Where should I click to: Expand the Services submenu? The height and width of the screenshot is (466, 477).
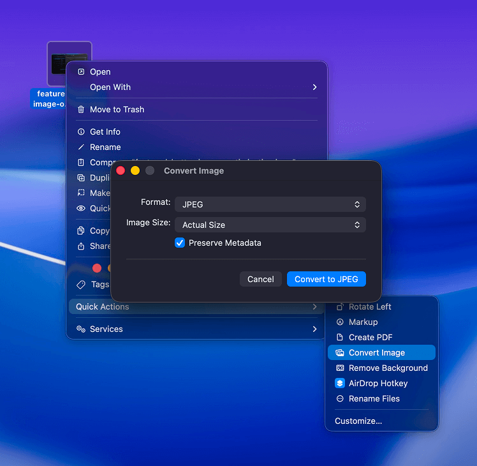(314, 329)
